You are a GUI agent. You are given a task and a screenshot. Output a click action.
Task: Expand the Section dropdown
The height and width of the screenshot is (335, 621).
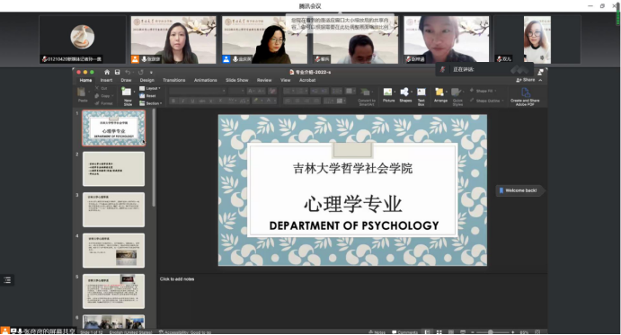click(150, 103)
